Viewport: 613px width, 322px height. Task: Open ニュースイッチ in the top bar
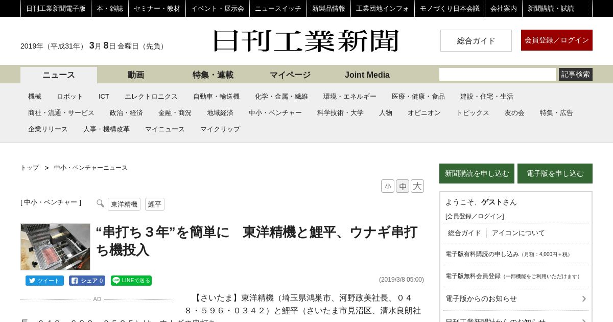(x=278, y=8)
